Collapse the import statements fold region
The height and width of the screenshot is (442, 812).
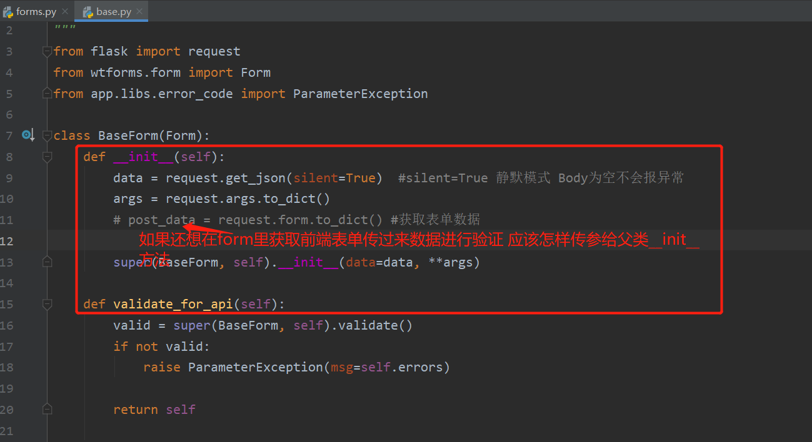(x=47, y=51)
